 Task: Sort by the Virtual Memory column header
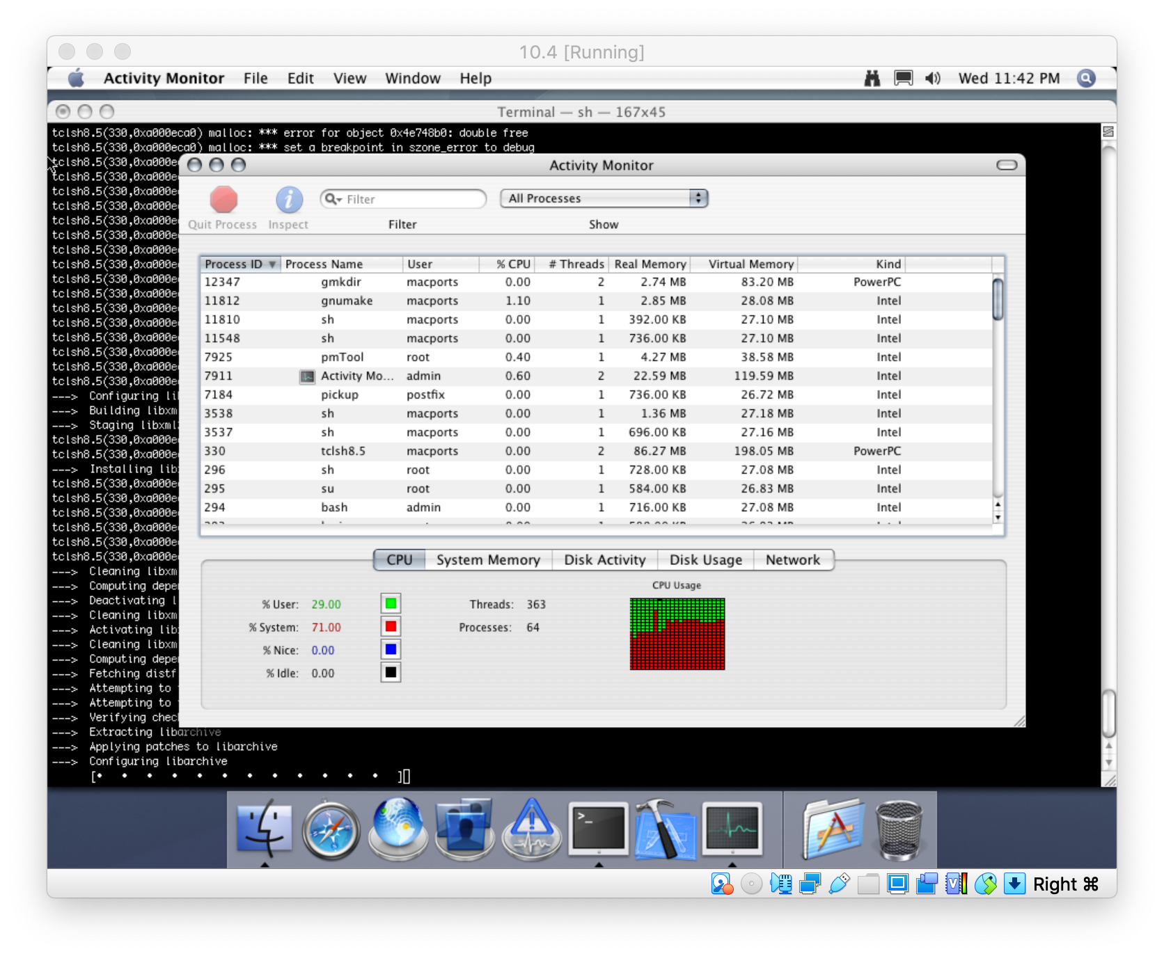tap(744, 264)
